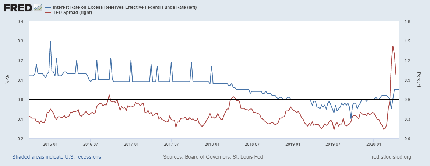Open the 'Shaded areas indicate U.S. recessions' text
Viewport: 430px width, 166px height.
coord(56,157)
